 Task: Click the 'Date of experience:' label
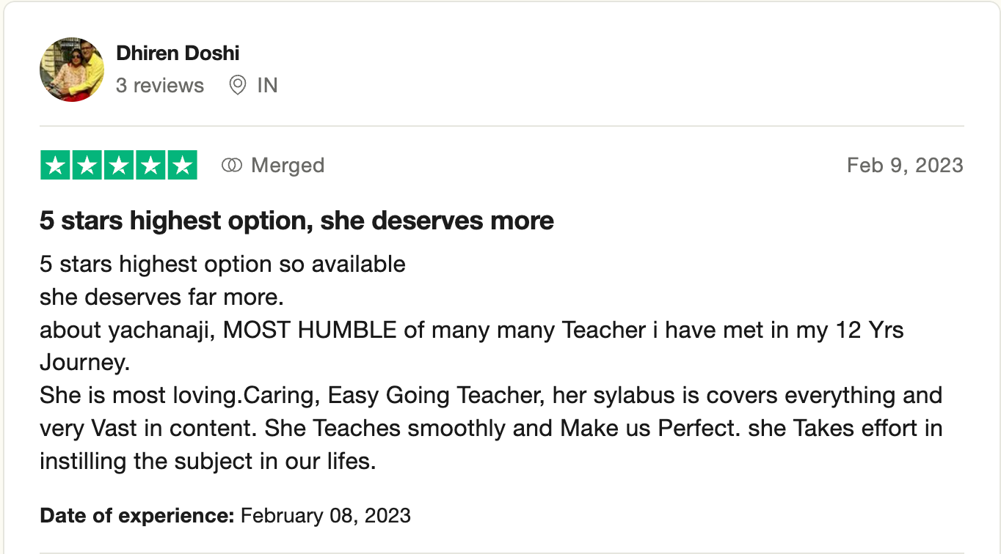[136, 515]
